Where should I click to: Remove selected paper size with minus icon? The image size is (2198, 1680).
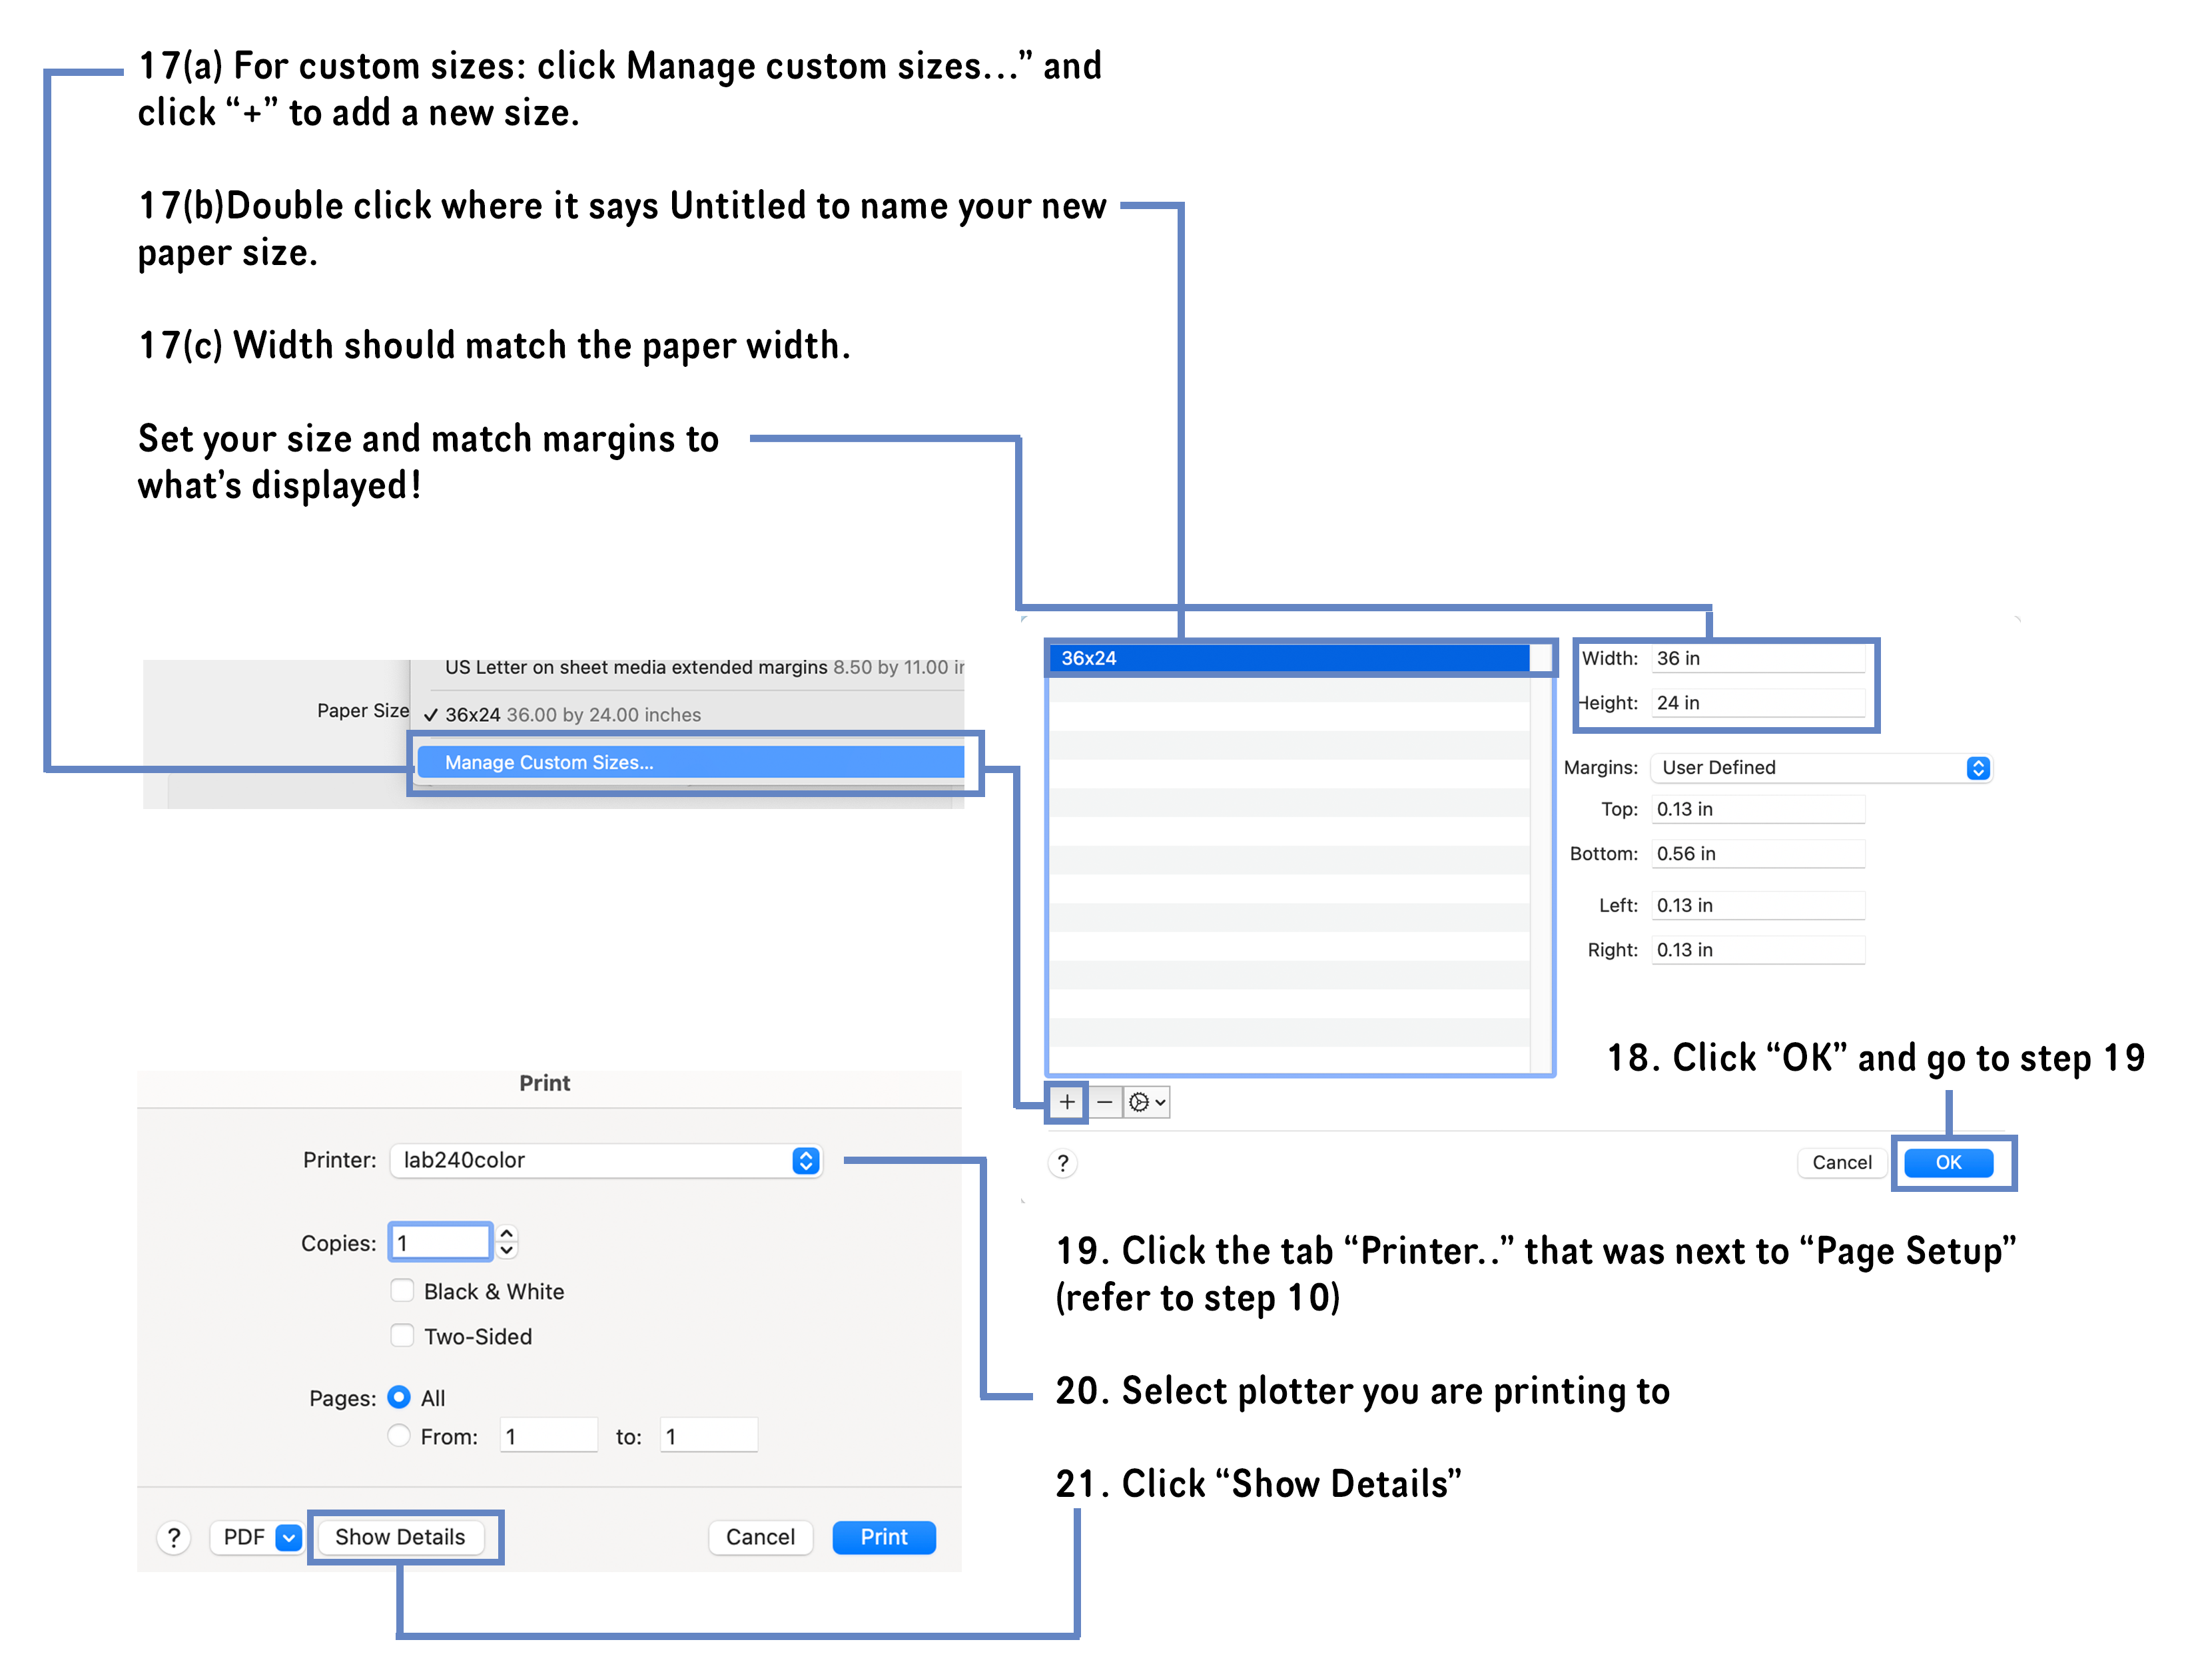tap(1105, 1102)
